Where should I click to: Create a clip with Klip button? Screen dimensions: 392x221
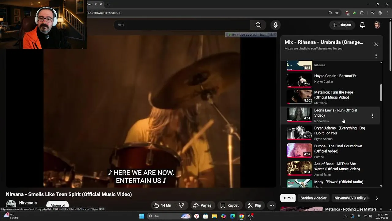click(254, 205)
